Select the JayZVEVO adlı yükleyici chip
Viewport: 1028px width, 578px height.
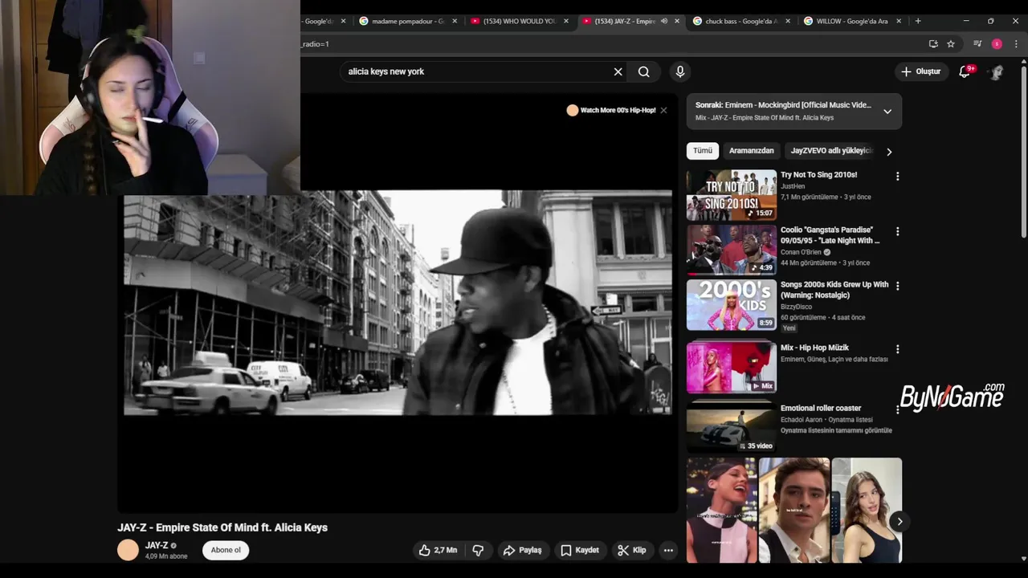pyautogui.click(x=830, y=150)
